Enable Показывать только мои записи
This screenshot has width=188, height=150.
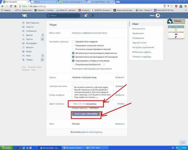point(73,45)
